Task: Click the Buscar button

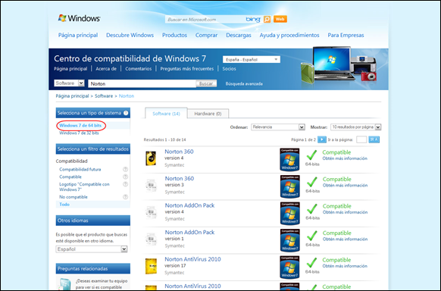Action: tap(206, 83)
